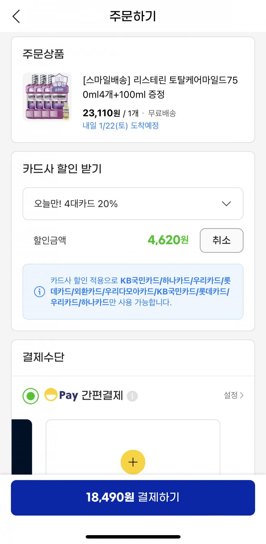Tap the empty add-card slot
Image resolution: width=266 pixels, height=544 pixels.
click(x=133, y=447)
